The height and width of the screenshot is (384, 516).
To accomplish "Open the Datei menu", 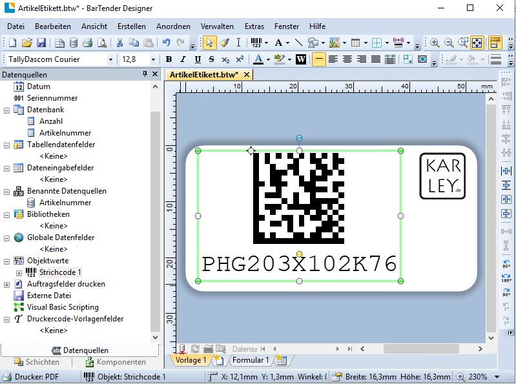I will (15, 26).
